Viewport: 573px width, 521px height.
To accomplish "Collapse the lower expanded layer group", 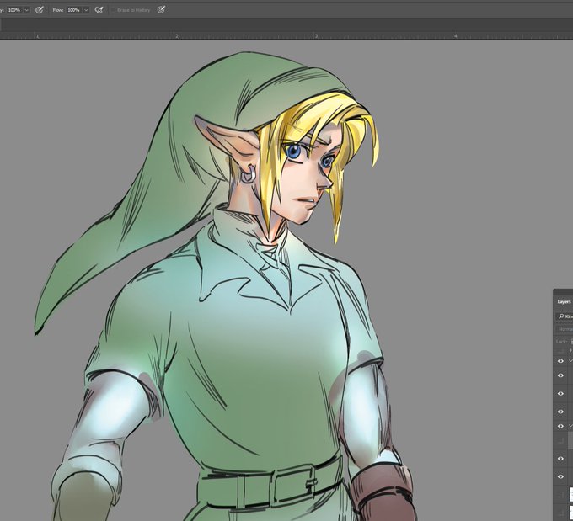I will click(570, 426).
